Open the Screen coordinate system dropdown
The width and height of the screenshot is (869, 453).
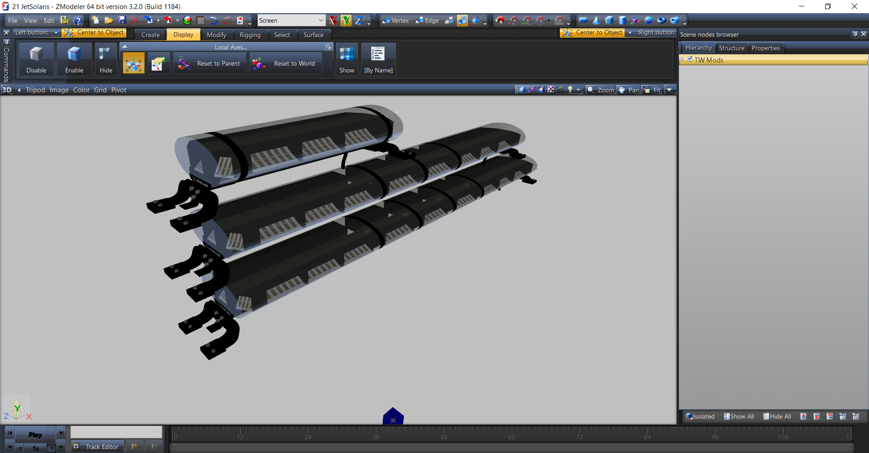(321, 20)
